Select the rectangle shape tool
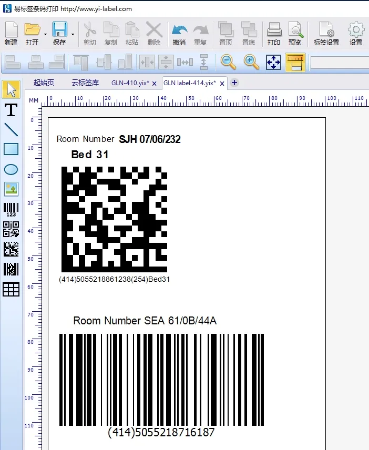The width and height of the screenshot is (369, 450). pyautogui.click(x=11, y=149)
